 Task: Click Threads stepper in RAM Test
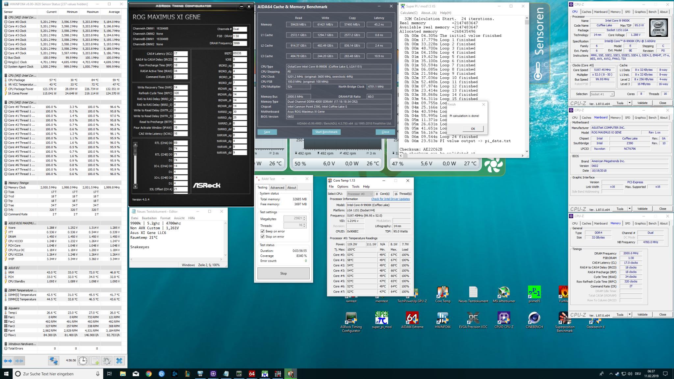304,225
